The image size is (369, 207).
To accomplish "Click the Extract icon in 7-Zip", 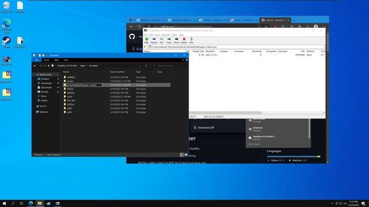I will point(154,40).
